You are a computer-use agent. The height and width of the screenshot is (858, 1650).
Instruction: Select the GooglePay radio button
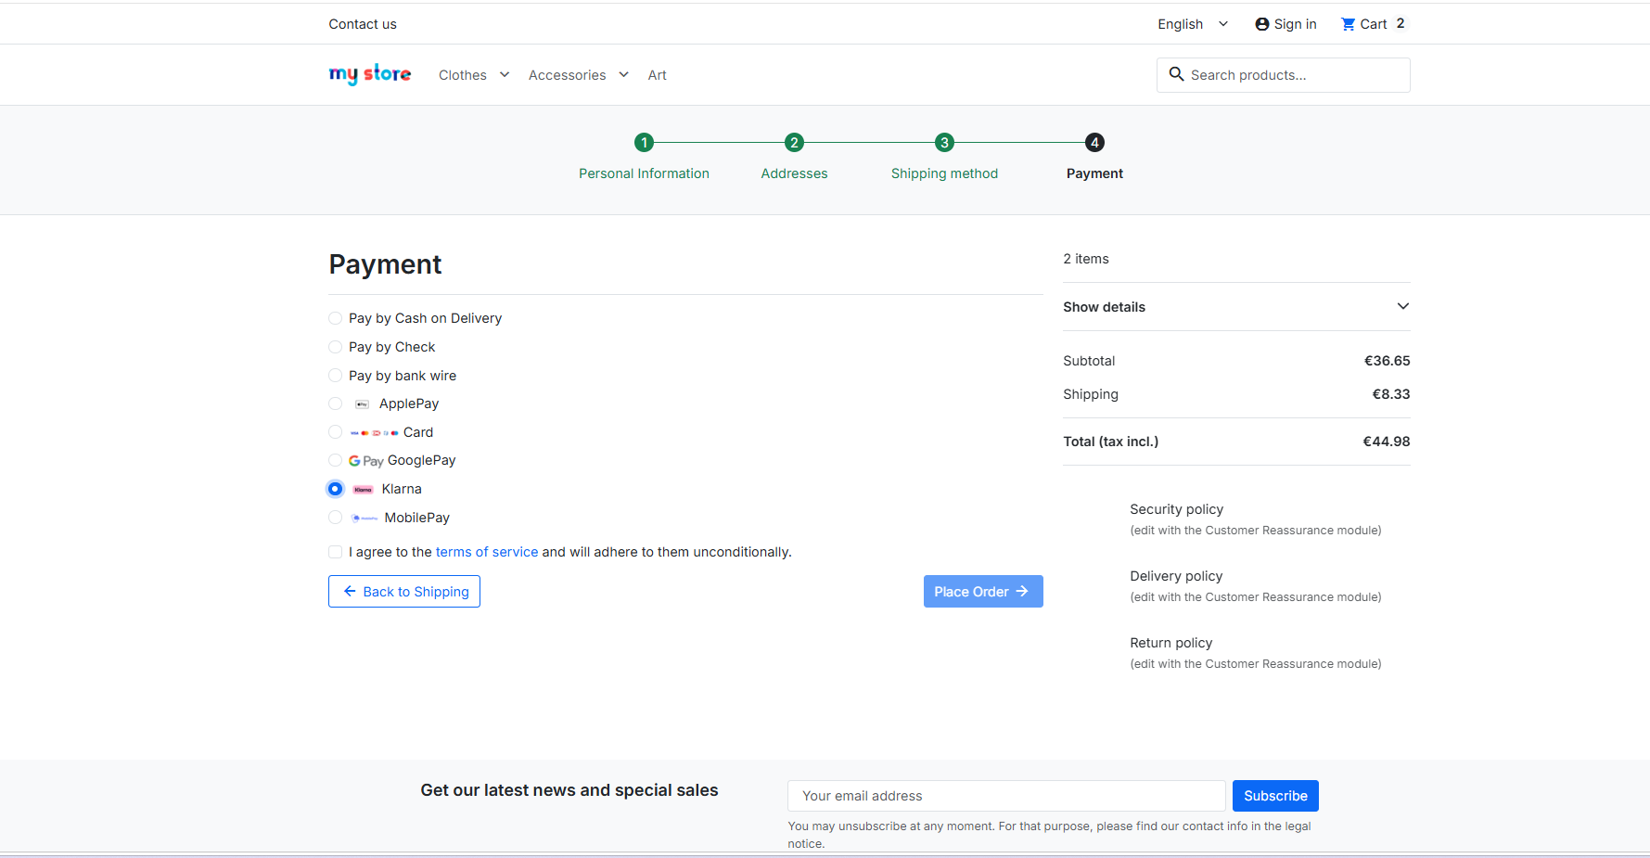[x=336, y=460]
